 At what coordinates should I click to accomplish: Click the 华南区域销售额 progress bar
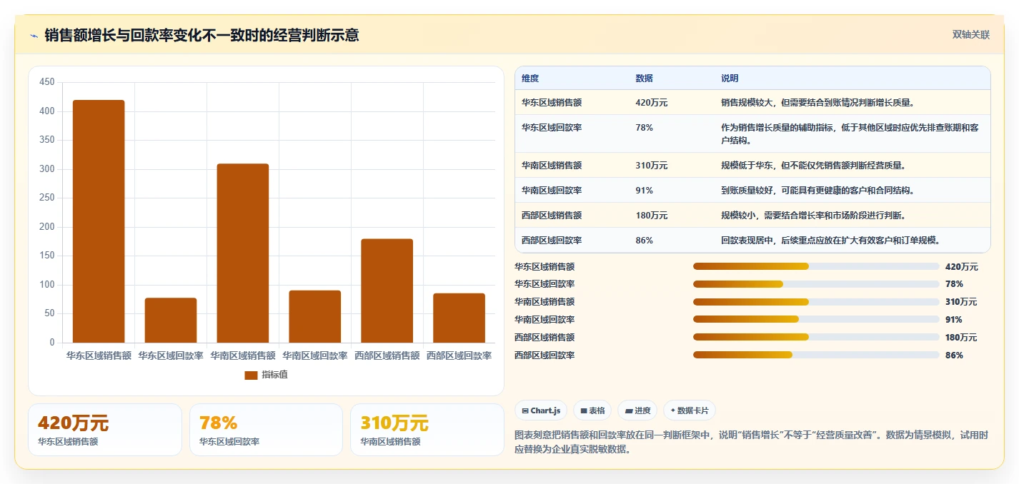816,302
